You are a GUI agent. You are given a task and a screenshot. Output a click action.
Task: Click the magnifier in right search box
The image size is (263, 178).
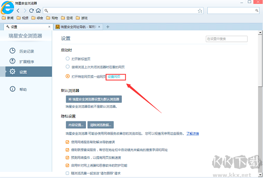click(x=256, y=11)
